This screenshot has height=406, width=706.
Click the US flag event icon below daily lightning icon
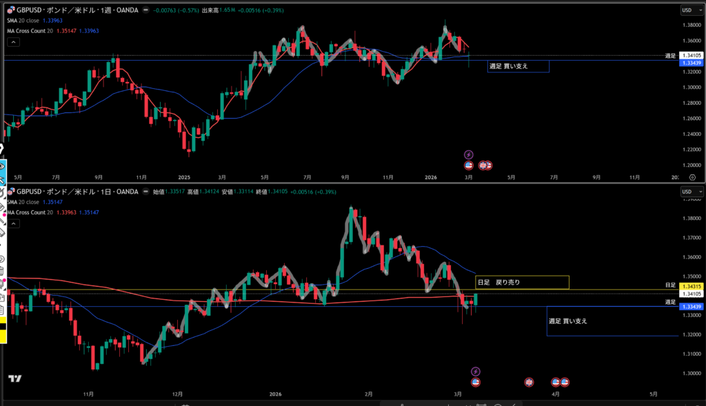(475, 382)
